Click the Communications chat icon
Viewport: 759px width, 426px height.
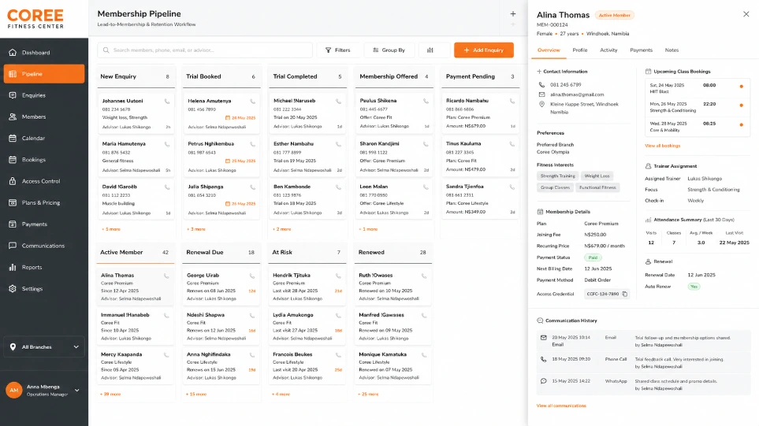pyautogui.click(x=13, y=246)
